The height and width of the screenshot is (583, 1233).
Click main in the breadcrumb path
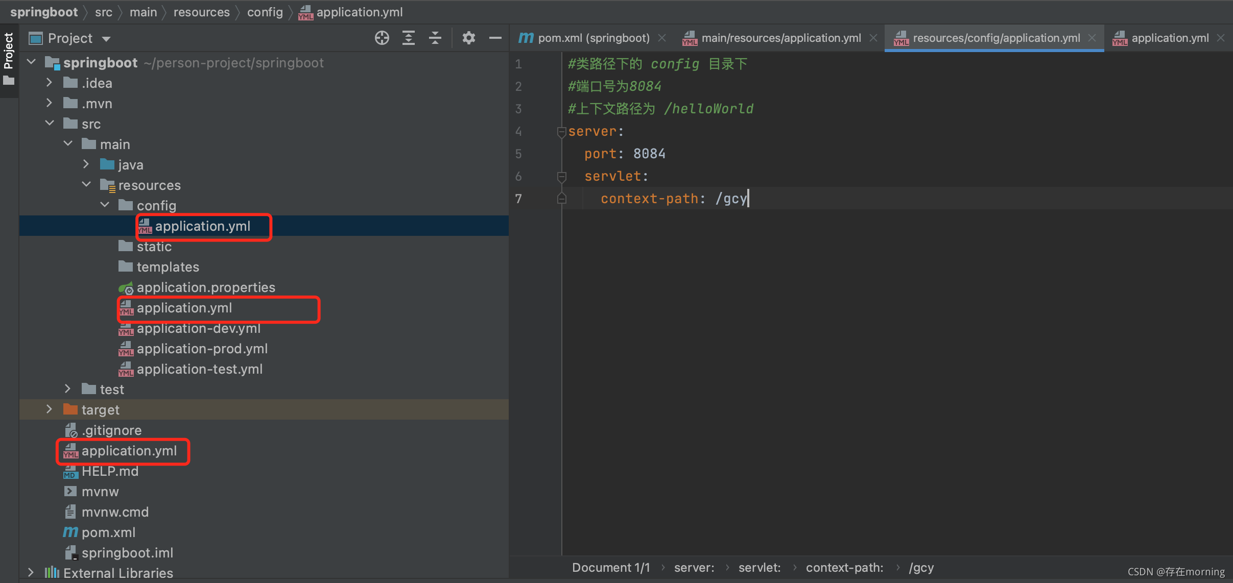click(x=144, y=12)
